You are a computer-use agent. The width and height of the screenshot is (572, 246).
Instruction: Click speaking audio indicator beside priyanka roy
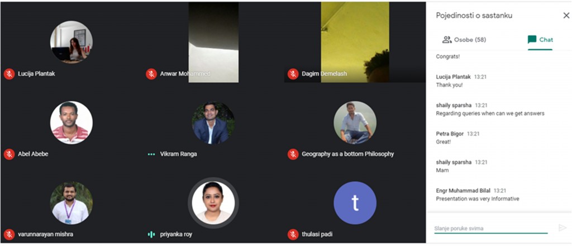[x=151, y=234]
